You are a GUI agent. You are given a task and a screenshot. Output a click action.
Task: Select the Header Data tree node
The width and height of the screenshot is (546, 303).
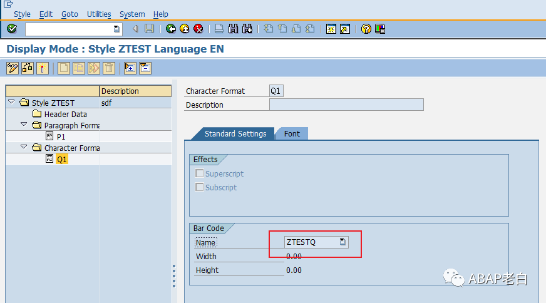pyautogui.click(x=66, y=114)
